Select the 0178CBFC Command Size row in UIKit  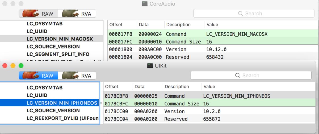(209, 104)
